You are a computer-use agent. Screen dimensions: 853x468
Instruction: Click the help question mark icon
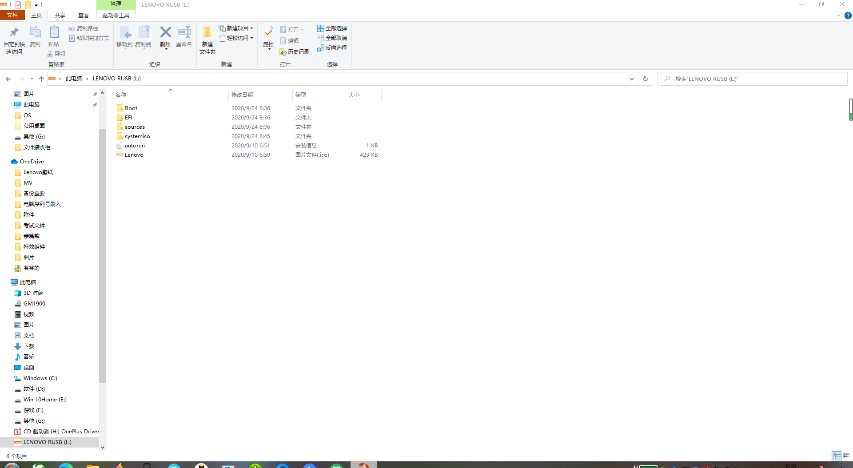coord(848,16)
